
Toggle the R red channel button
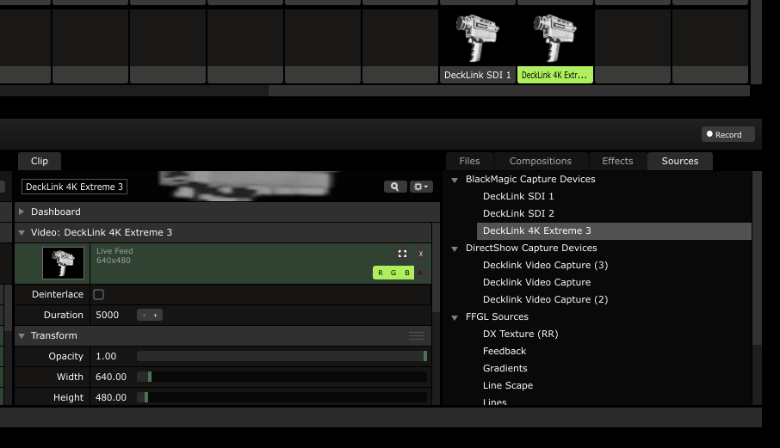pos(381,273)
